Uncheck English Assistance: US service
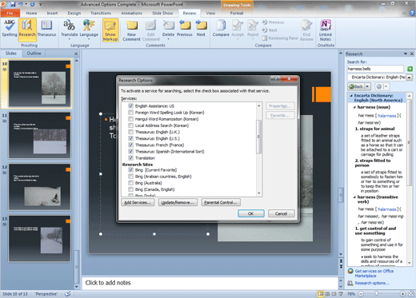Viewport: 416px width, 298px height. 130,106
